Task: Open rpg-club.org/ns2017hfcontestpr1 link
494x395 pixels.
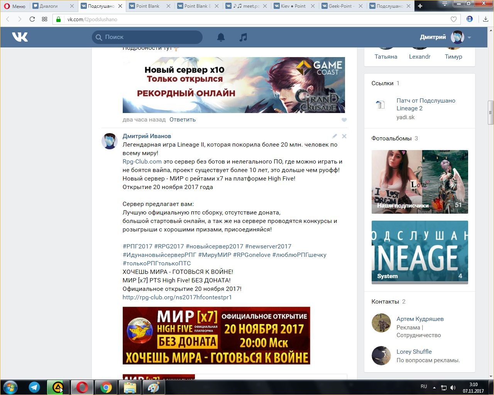Action: (177, 297)
